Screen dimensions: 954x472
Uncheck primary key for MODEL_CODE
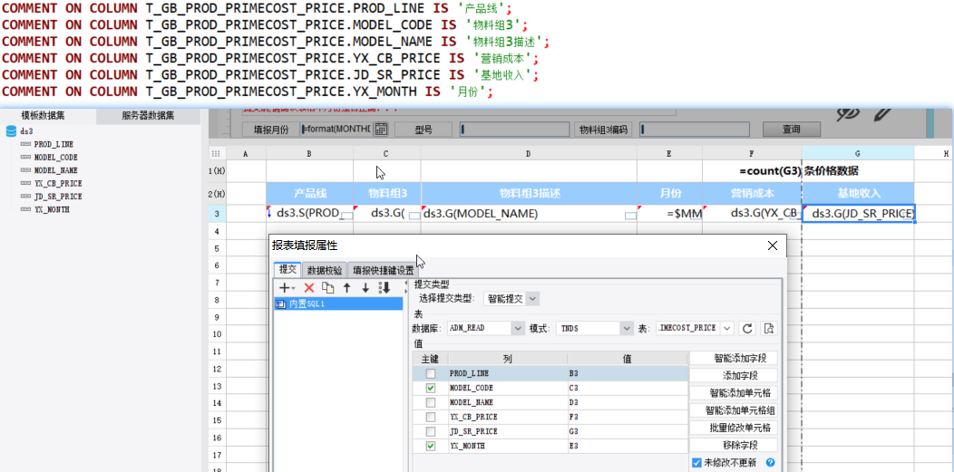(431, 388)
